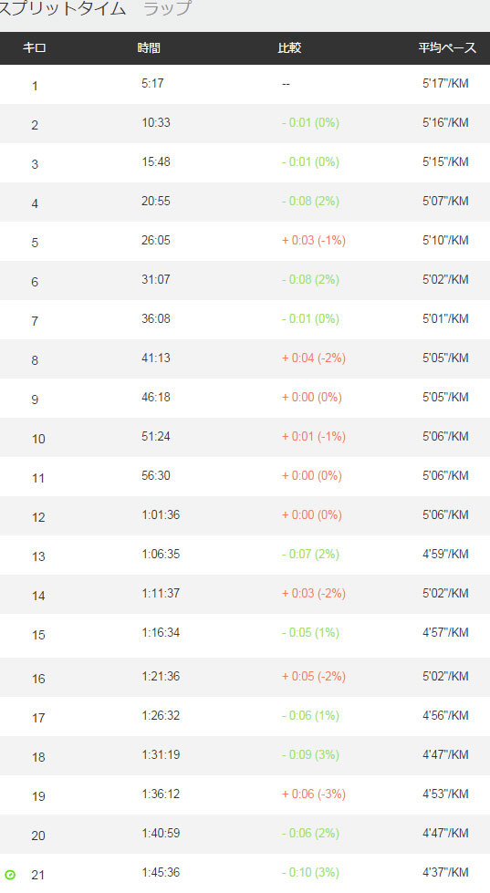Click the + 0:03 (-1%) comparison value
The image size is (490, 893).
[x=314, y=240]
